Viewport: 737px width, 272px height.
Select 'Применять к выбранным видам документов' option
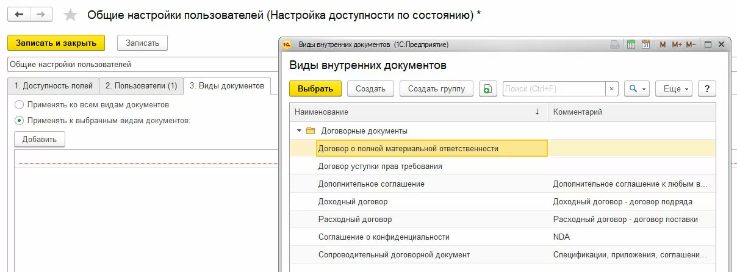pyautogui.click(x=20, y=121)
